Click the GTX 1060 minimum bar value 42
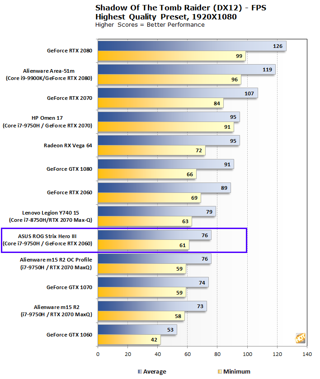 click(x=154, y=340)
